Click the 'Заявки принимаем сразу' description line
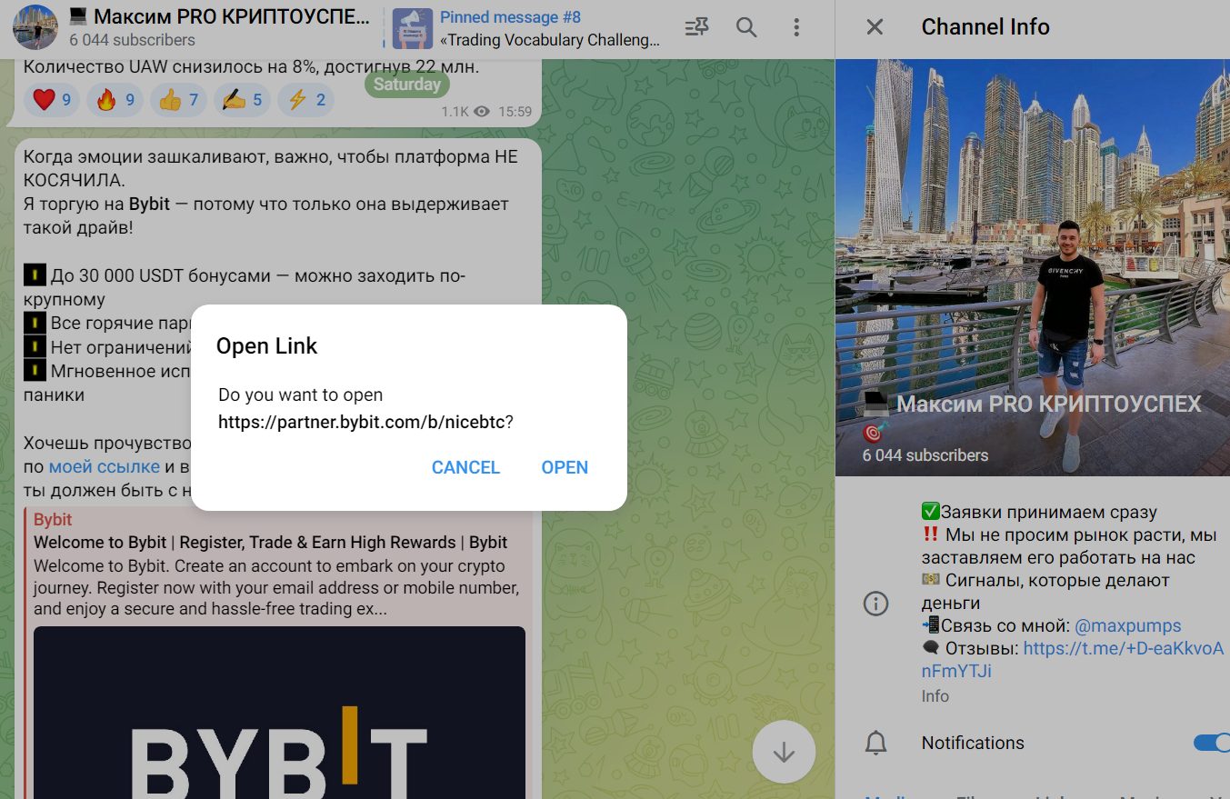Screen dimensions: 1230x799 pyautogui.click(x=1039, y=512)
